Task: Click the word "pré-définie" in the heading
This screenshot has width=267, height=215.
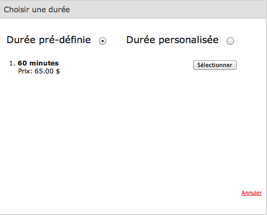Action: [65, 40]
